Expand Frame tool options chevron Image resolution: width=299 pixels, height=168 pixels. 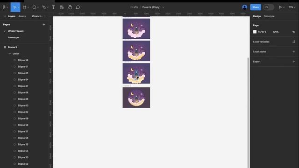(x=28, y=7)
